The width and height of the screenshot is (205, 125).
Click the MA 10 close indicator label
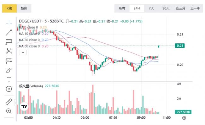(x=29, y=34)
